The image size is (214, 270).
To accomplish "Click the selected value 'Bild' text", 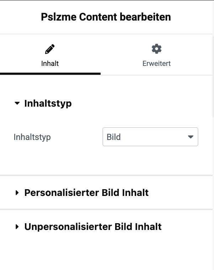I will click(114, 137).
